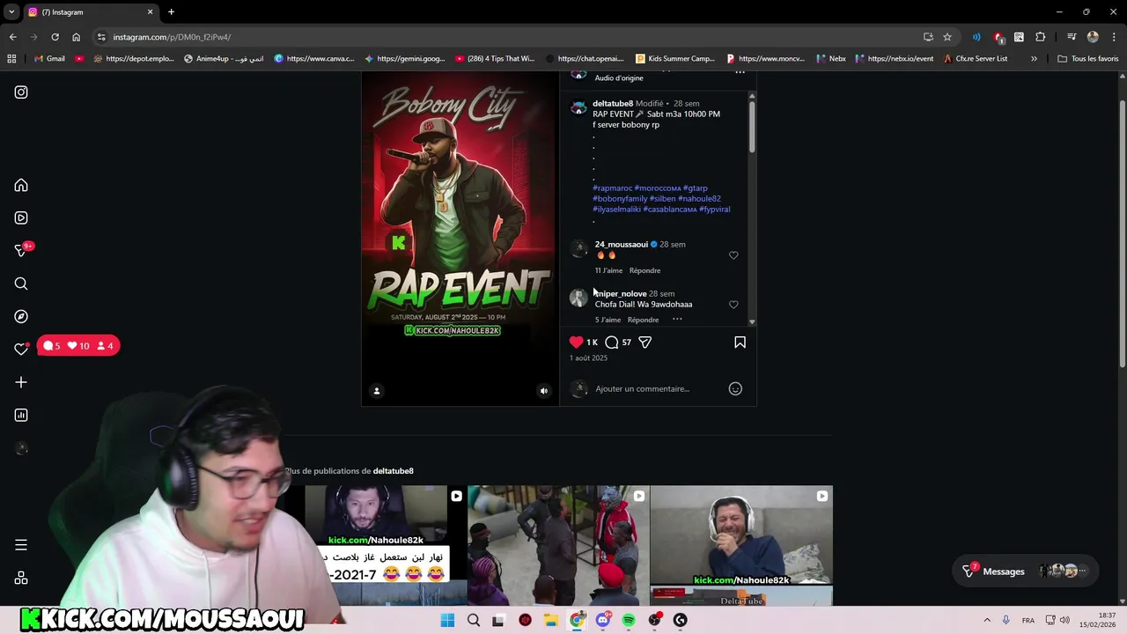Open deltatube8 profile from caption
This screenshot has width=1127, height=634.
tap(613, 103)
